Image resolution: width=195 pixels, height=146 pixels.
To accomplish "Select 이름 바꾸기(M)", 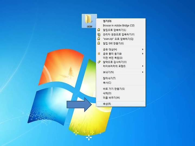I will point(121,98).
